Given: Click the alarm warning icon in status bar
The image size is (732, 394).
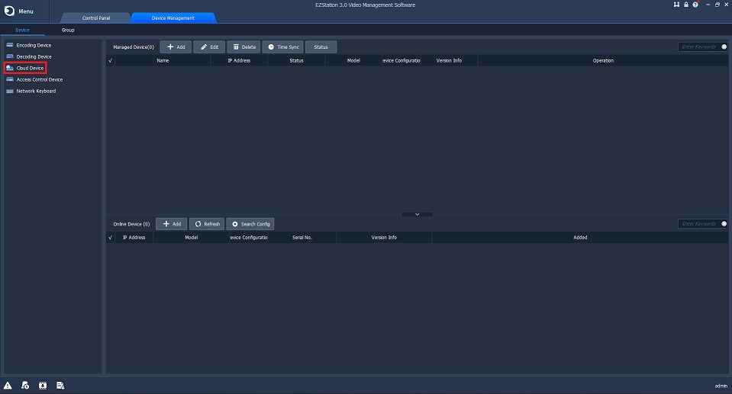Looking at the screenshot, I should 8,386.
